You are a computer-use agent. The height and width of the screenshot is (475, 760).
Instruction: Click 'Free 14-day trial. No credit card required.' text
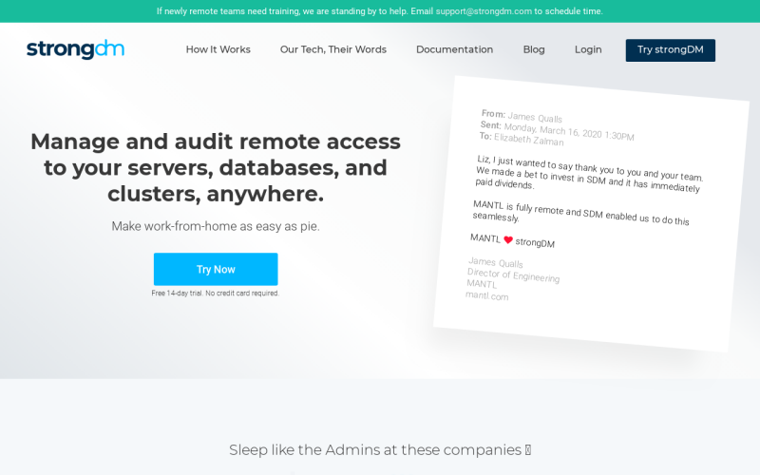point(216,294)
